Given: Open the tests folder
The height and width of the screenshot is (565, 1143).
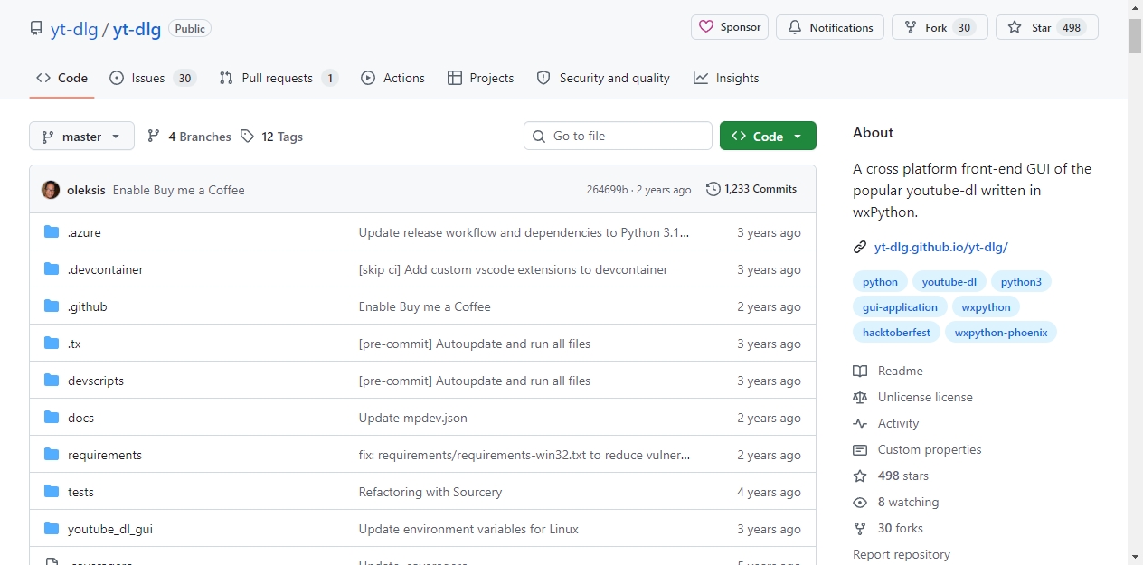Looking at the screenshot, I should 80,492.
